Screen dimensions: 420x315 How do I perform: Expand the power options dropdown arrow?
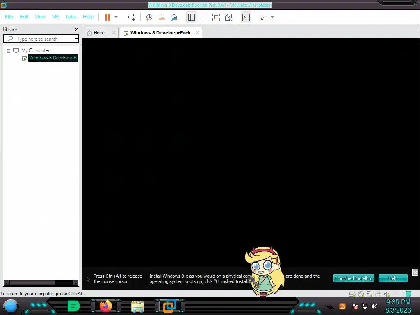[116, 17]
